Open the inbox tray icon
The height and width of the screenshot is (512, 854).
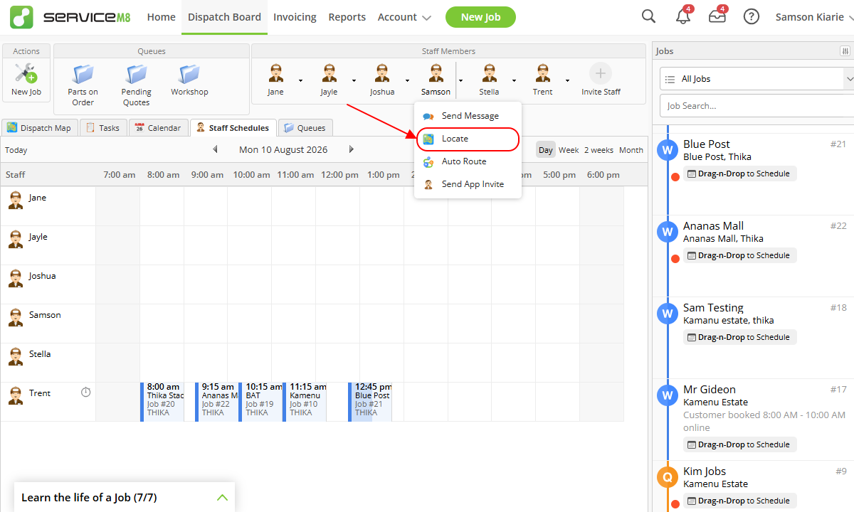point(717,16)
